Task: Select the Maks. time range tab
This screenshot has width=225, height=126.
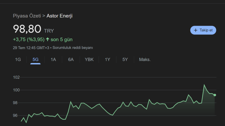Action: (x=145, y=60)
